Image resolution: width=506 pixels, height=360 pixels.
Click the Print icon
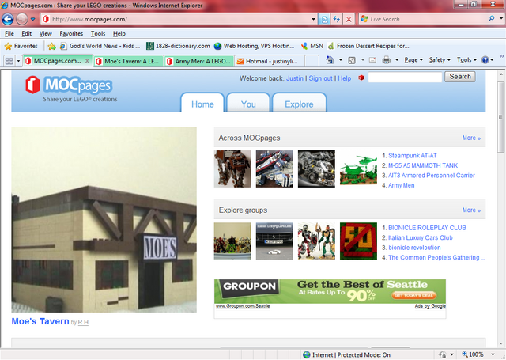(x=387, y=60)
